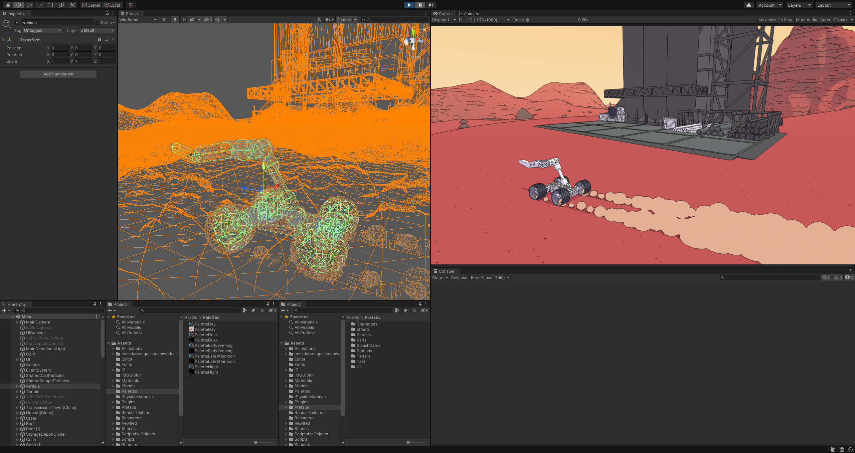
Task: Click the Step frame button
Action: click(x=431, y=5)
